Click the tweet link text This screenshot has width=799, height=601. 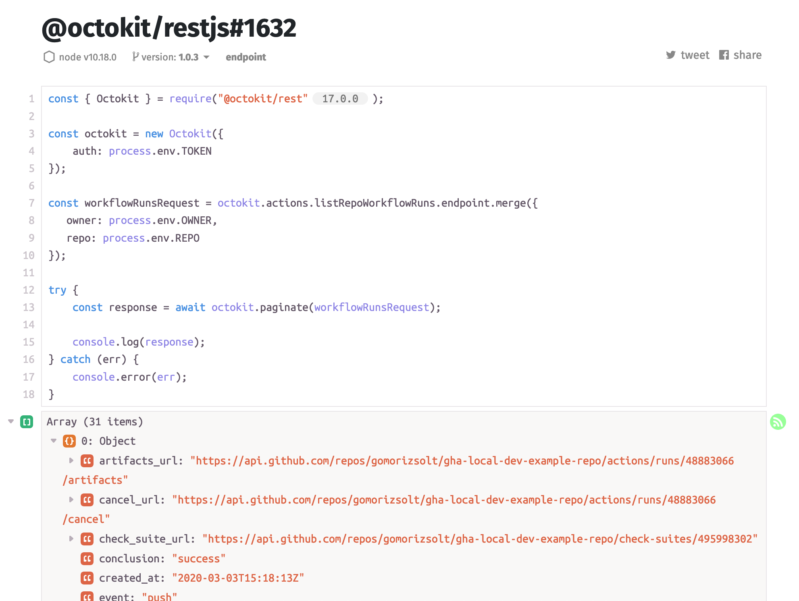695,55
